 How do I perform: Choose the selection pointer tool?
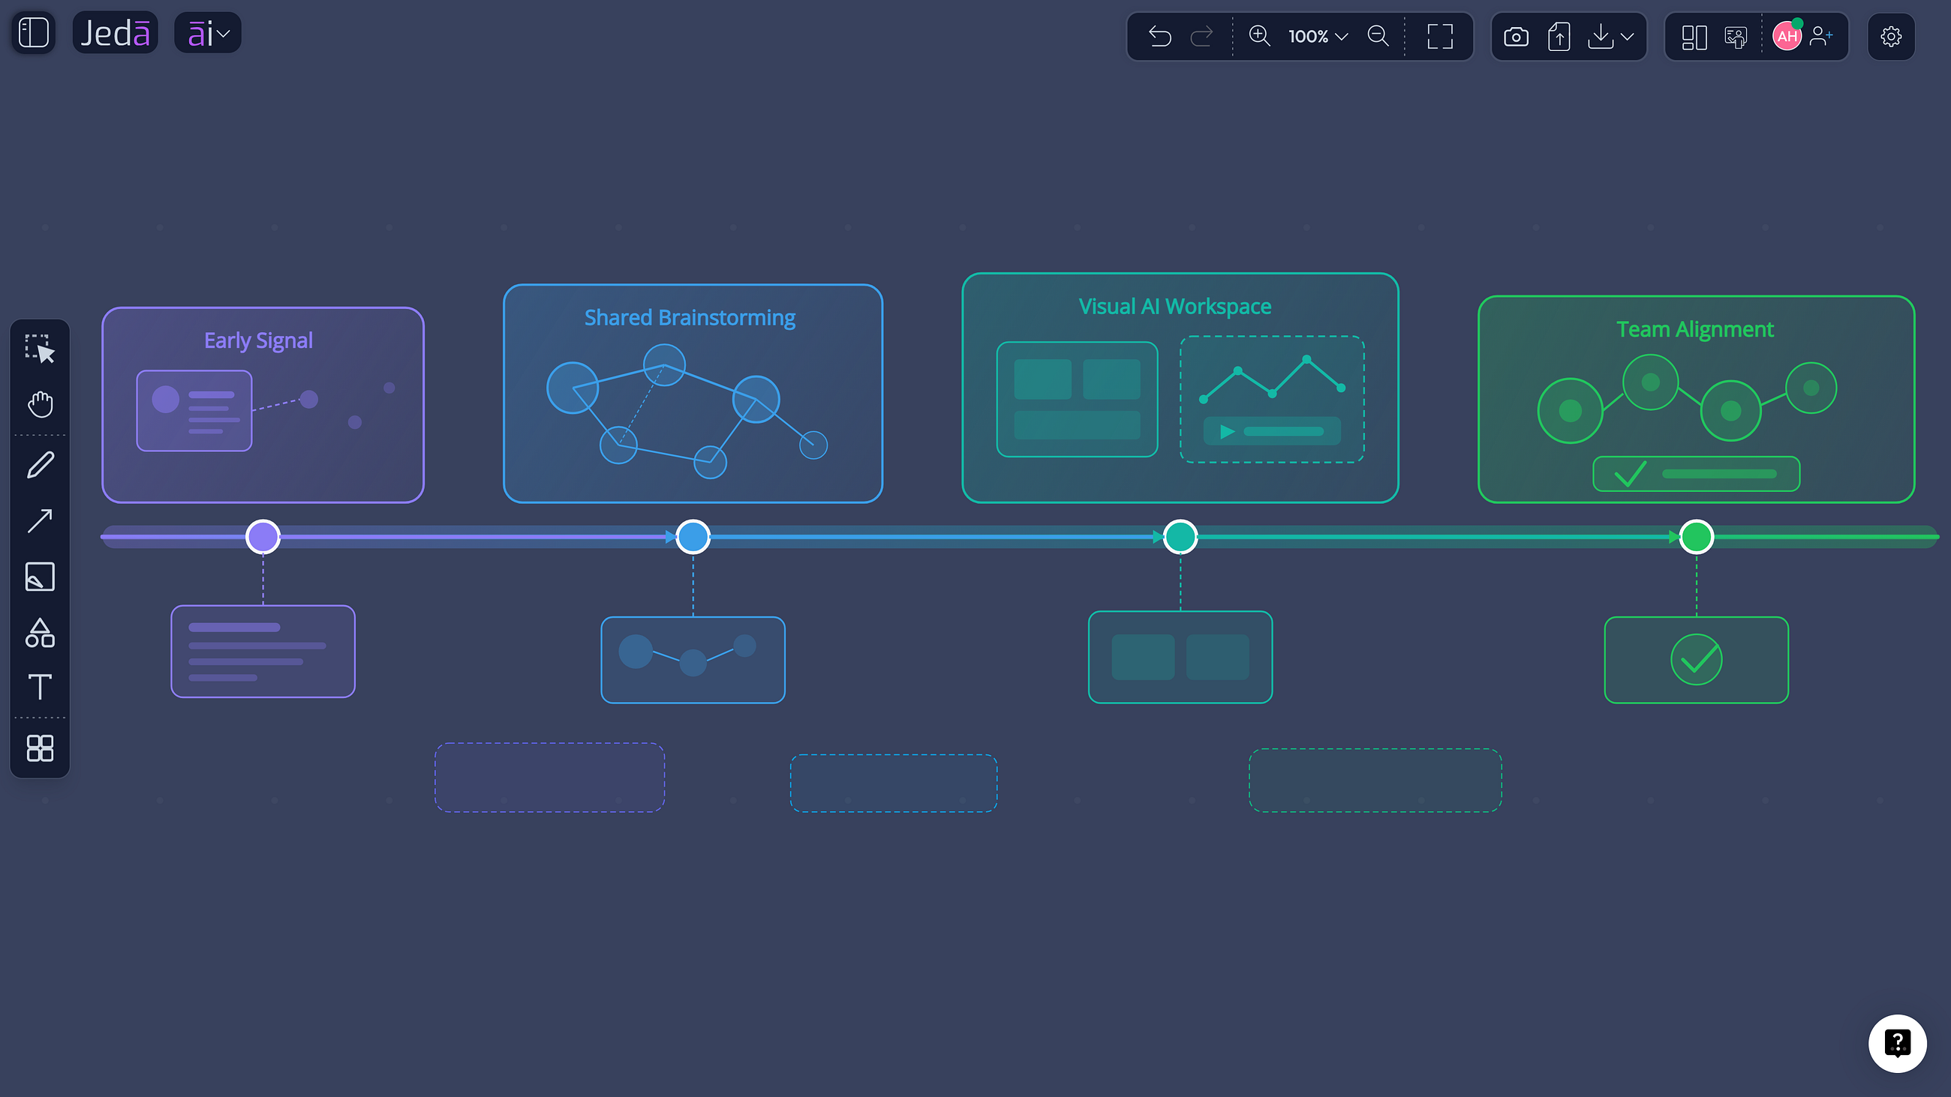39,349
